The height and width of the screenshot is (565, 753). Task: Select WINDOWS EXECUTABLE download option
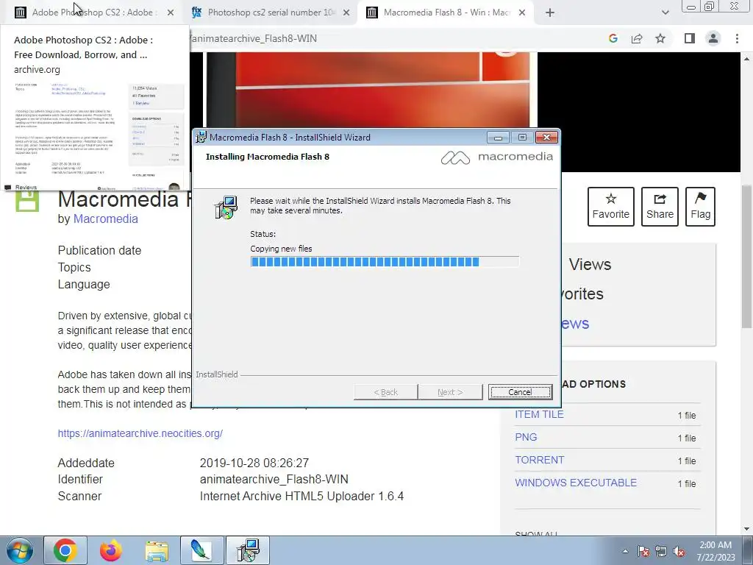(x=576, y=483)
